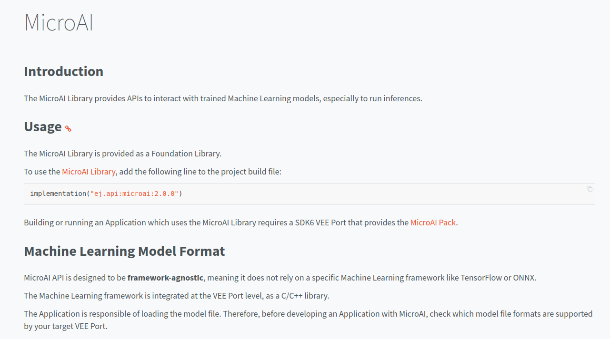Click the implementation keyword in the code
Image resolution: width=610 pixels, height=339 pixels.
[x=58, y=194]
